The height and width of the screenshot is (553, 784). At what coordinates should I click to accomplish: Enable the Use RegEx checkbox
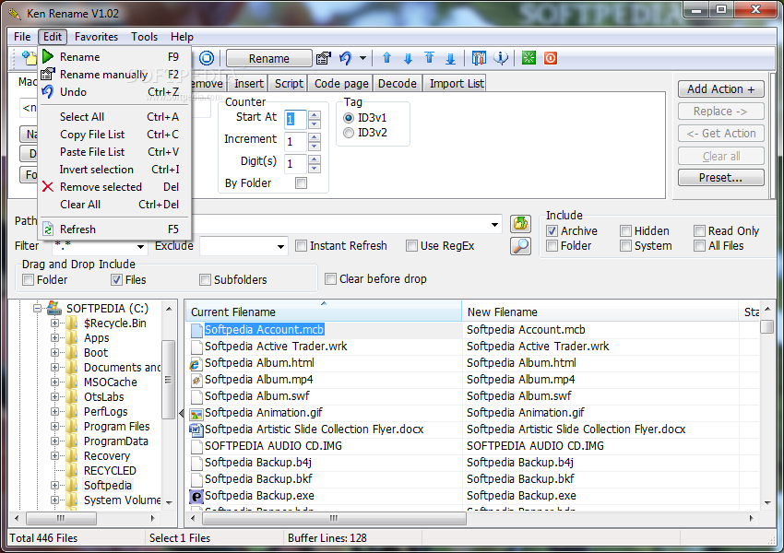pos(411,246)
